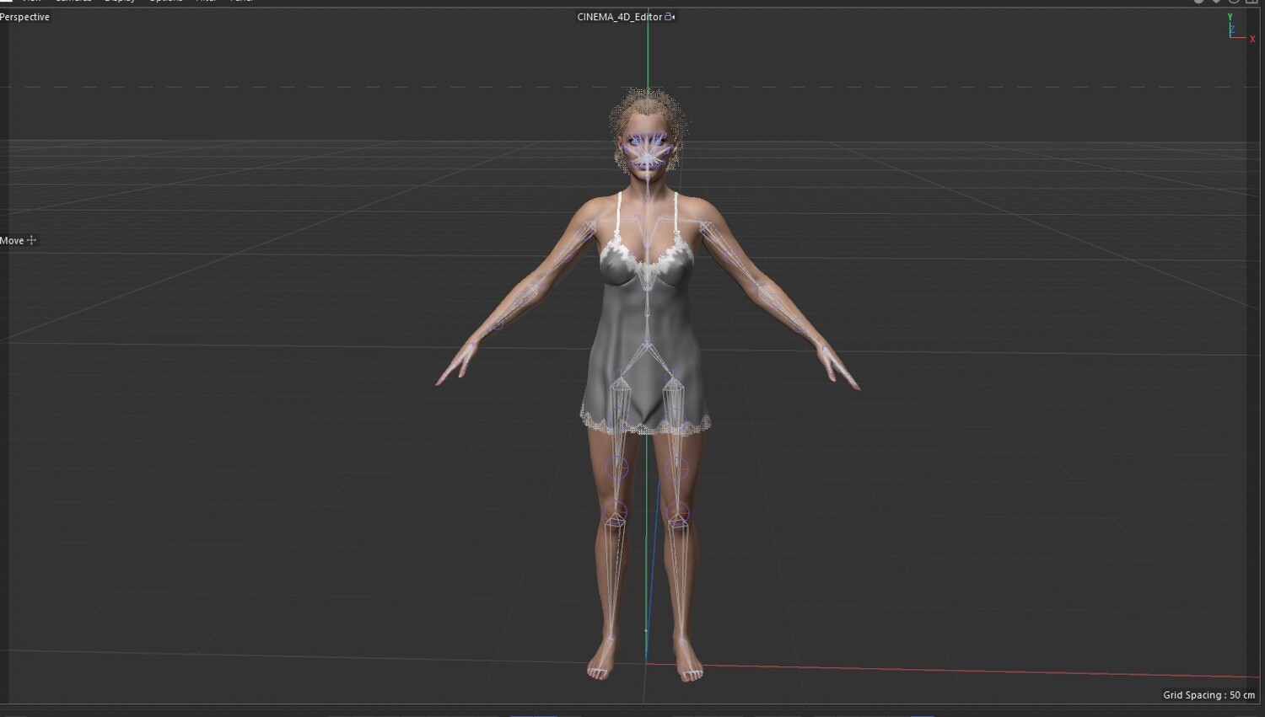The height and width of the screenshot is (717, 1265).
Task: Click the camera icon beside CINEMA_4D_Editor
Action: pos(670,17)
